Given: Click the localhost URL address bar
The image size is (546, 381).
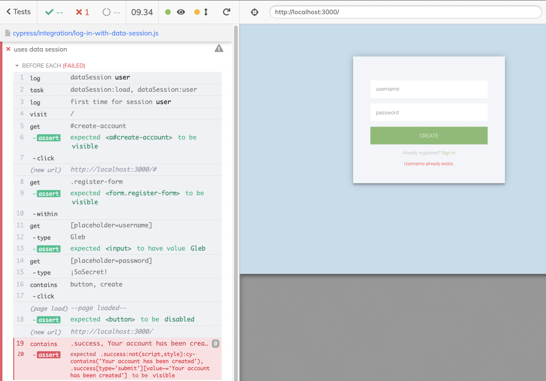Looking at the screenshot, I should tap(405, 12).
